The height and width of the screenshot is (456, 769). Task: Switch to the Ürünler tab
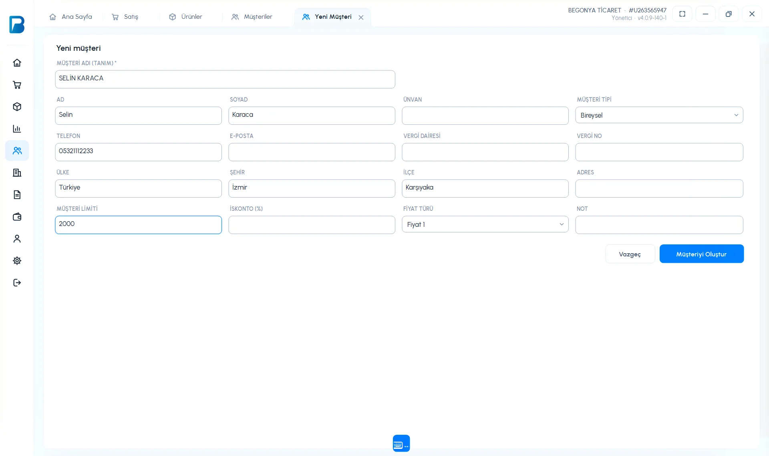[185, 17]
